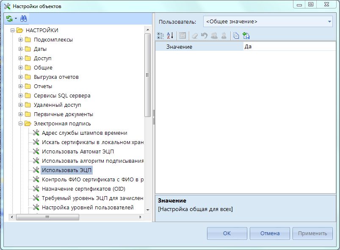Expand the Отчеты tree node
Image resolution: width=340 pixels, height=250 pixels.
20,86
